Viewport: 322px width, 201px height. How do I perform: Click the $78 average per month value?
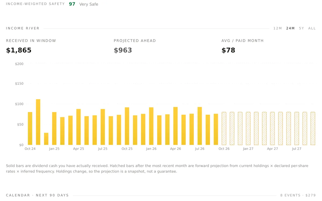pos(228,50)
